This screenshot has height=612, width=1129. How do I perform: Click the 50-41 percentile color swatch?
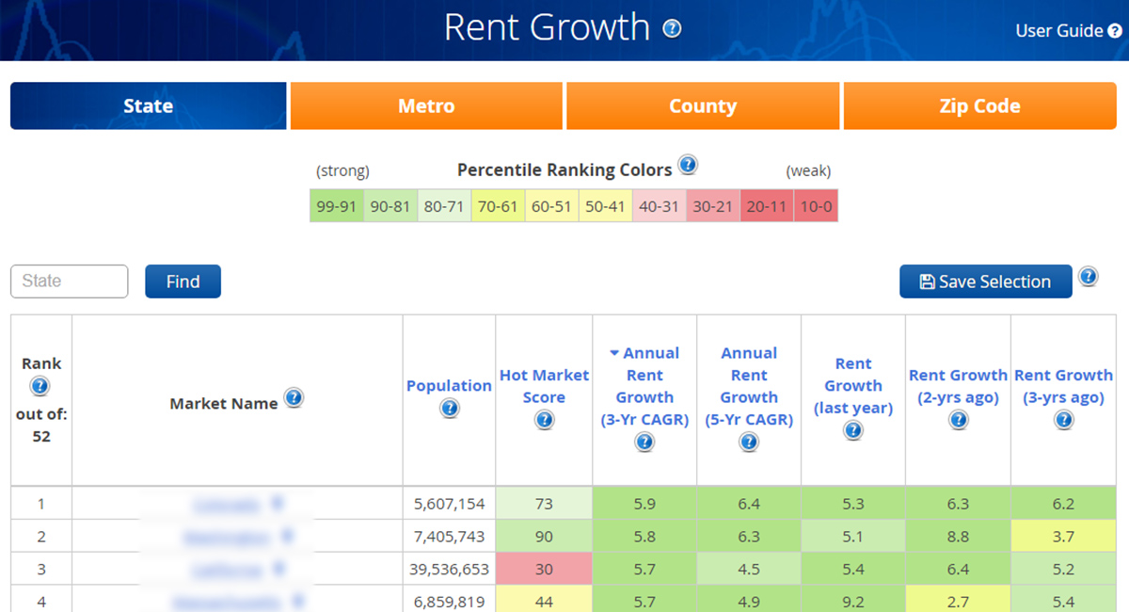605,206
